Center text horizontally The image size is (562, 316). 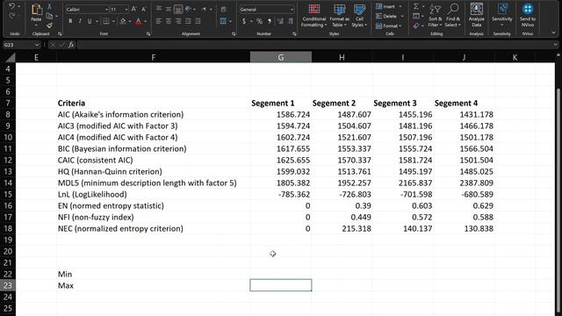[x=168, y=21]
